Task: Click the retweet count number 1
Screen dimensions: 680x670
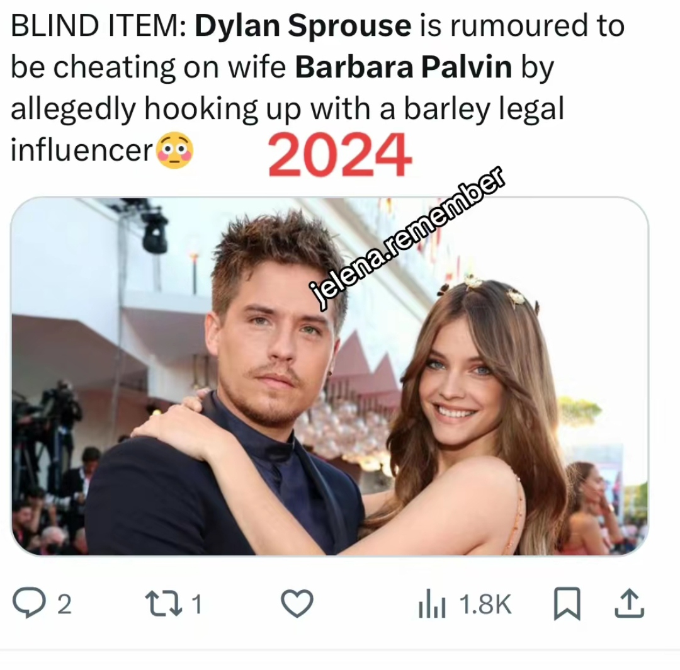Action: (x=196, y=604)
